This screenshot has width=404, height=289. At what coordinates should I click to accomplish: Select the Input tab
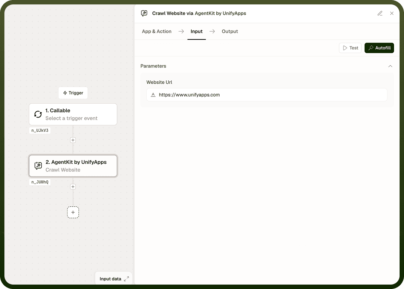[x=196, y=31]
